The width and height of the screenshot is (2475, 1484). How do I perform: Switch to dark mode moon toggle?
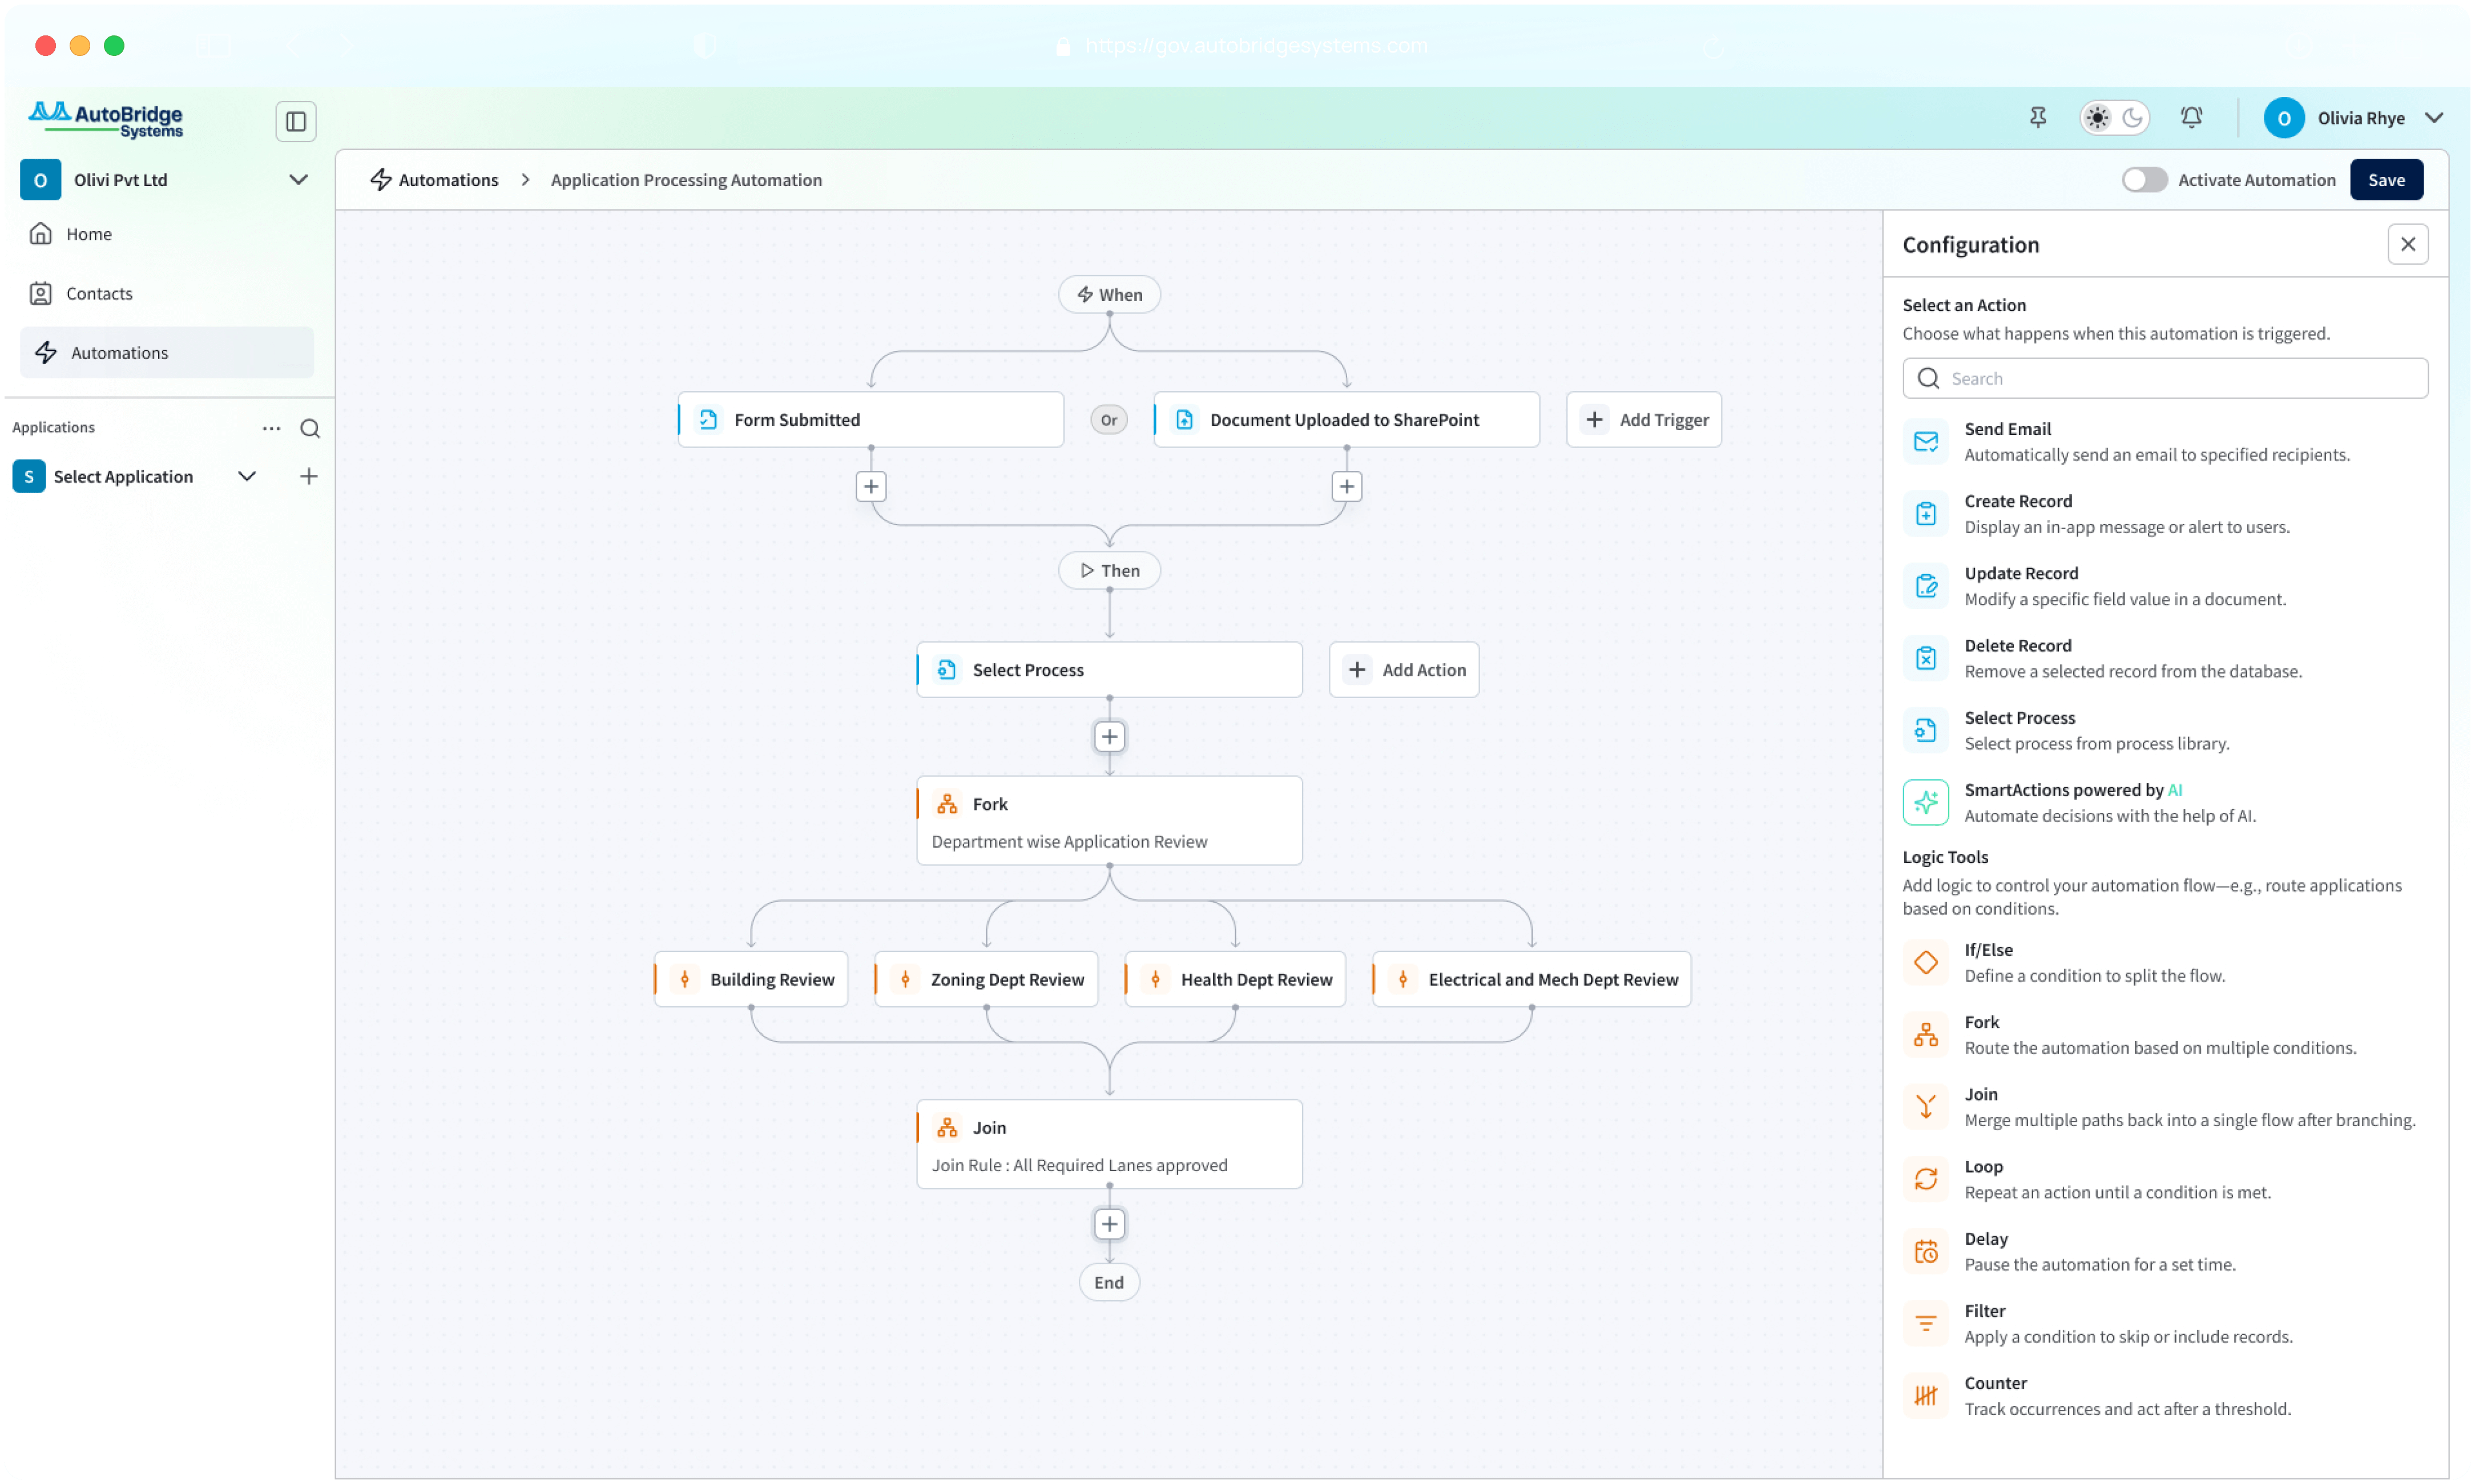2132,118
